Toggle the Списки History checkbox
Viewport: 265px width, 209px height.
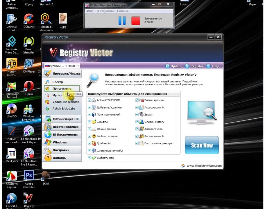tap(137, 122)
